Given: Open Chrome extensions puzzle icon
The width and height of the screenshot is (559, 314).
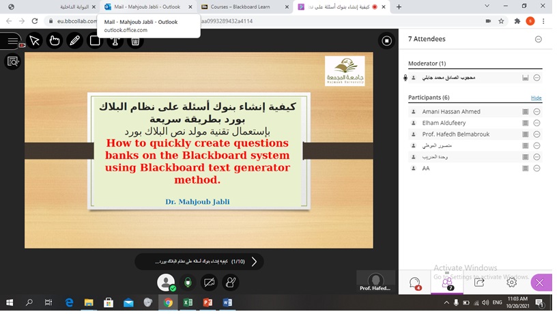Looking at the screenshot, I should pos(517,21).
